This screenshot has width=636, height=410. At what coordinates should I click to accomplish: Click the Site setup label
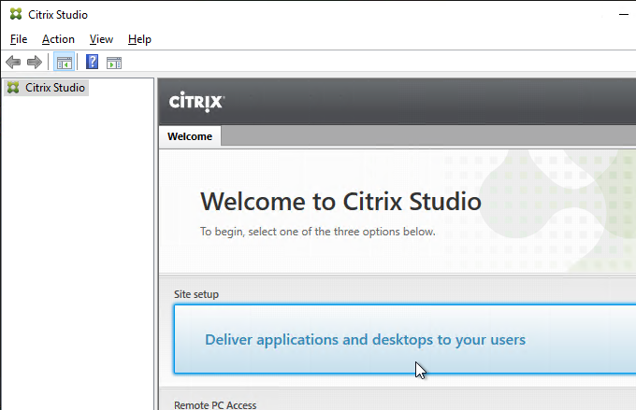pyautogui.click(x=196, y=294)
